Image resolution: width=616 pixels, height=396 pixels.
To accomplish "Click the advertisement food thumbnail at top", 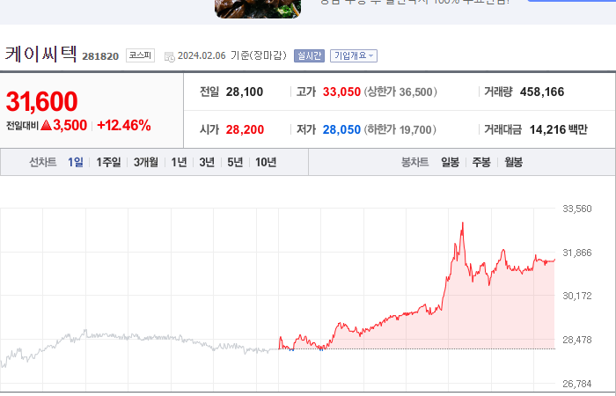I will pyautogui.click(x=258, y=9).
